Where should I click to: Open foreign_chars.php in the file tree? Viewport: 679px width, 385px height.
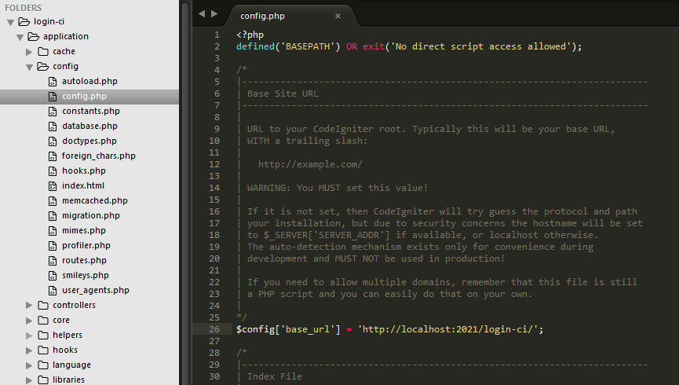(x=99, y=156)
